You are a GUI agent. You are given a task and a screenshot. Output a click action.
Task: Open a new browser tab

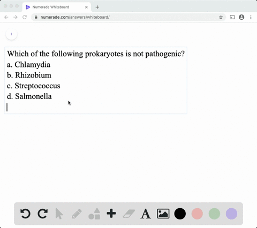pos(97,7)
